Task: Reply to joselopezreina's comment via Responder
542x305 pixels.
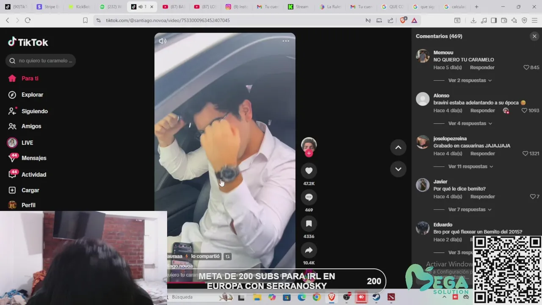Action: pyautogui.click(x=482, y=153)
